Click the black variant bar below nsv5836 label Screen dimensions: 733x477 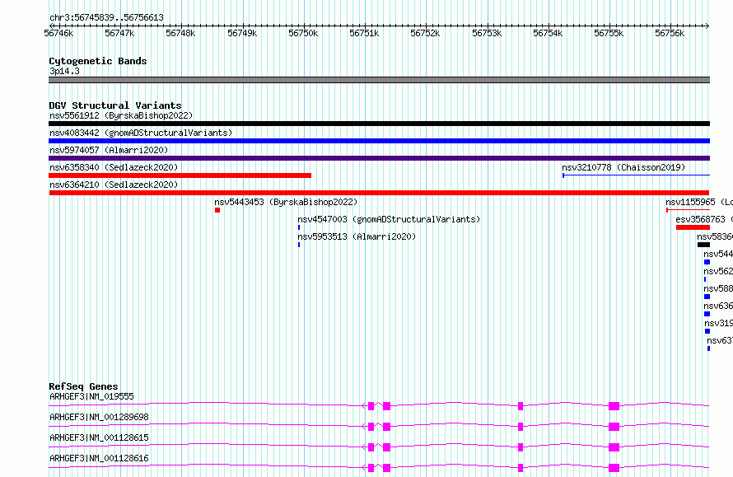tap(703, 245)
